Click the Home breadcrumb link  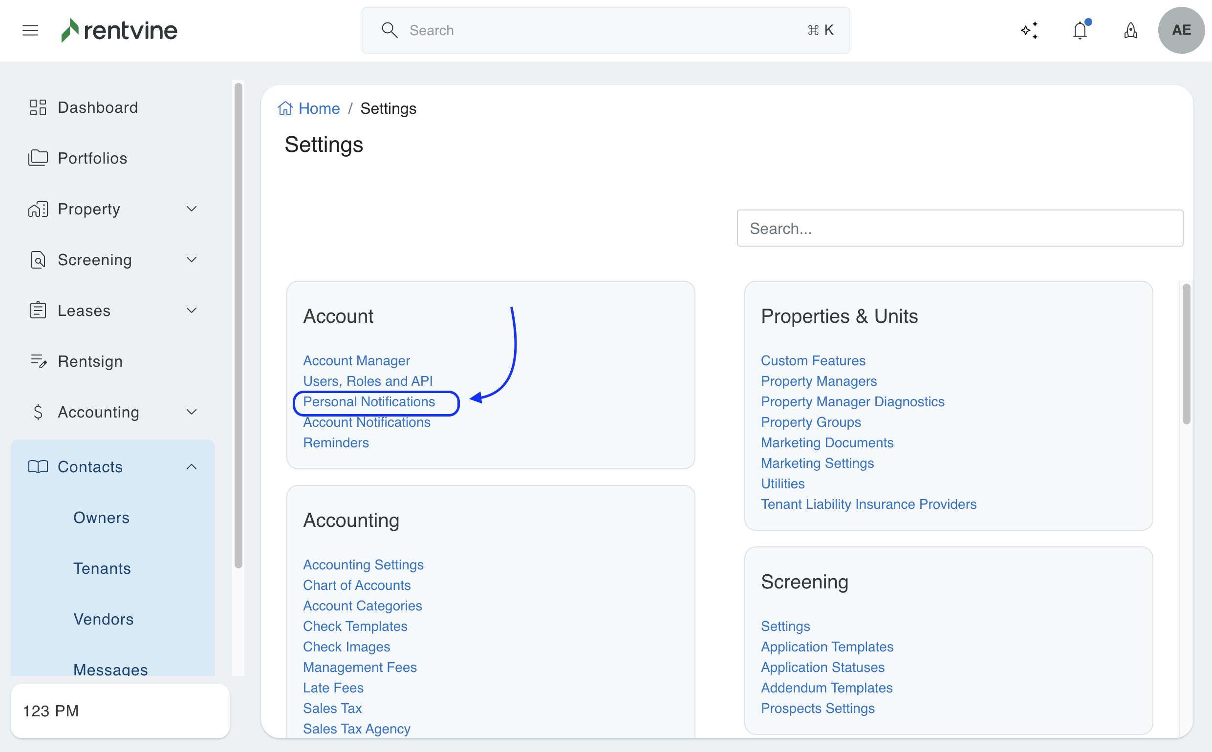point(319,108)
